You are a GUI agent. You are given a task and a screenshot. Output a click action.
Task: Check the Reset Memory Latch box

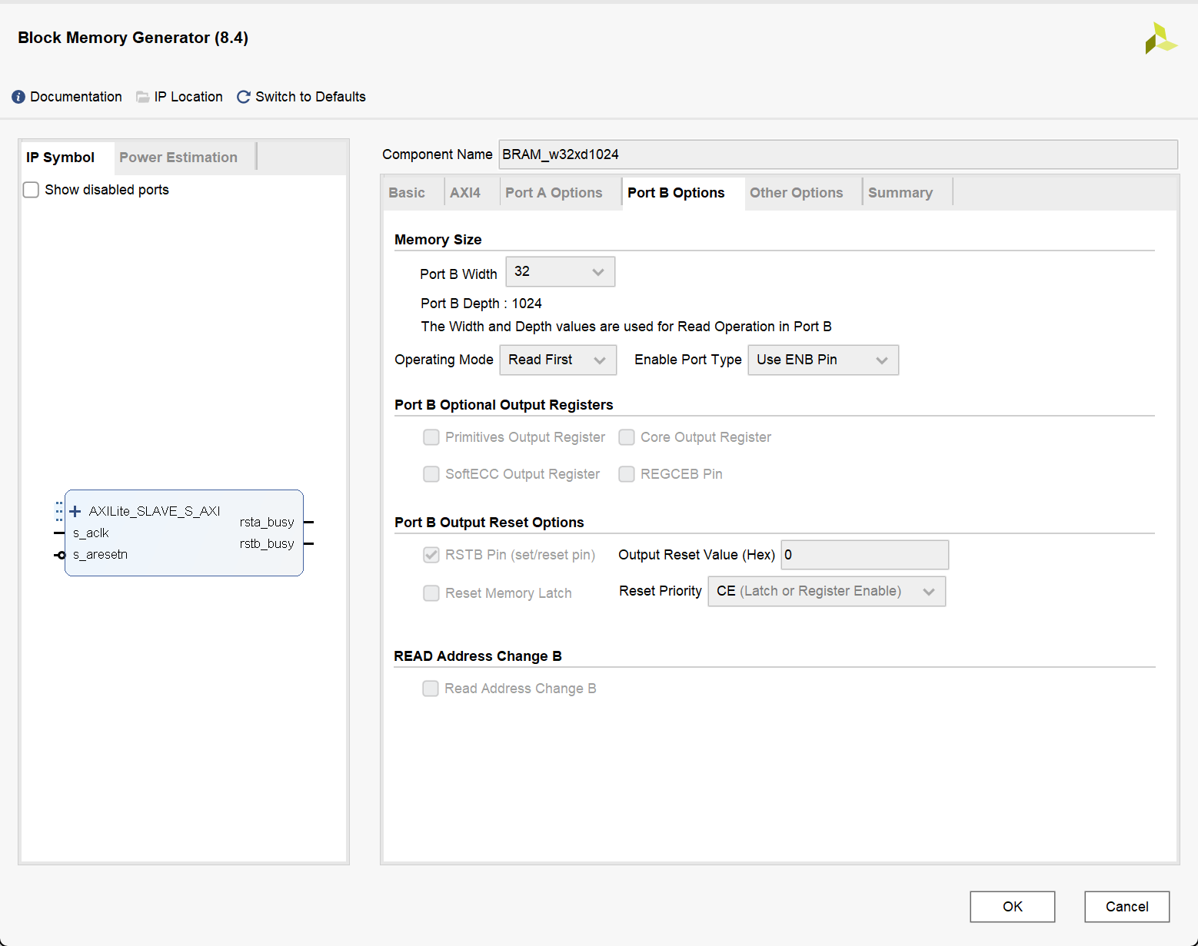[431, 593]
